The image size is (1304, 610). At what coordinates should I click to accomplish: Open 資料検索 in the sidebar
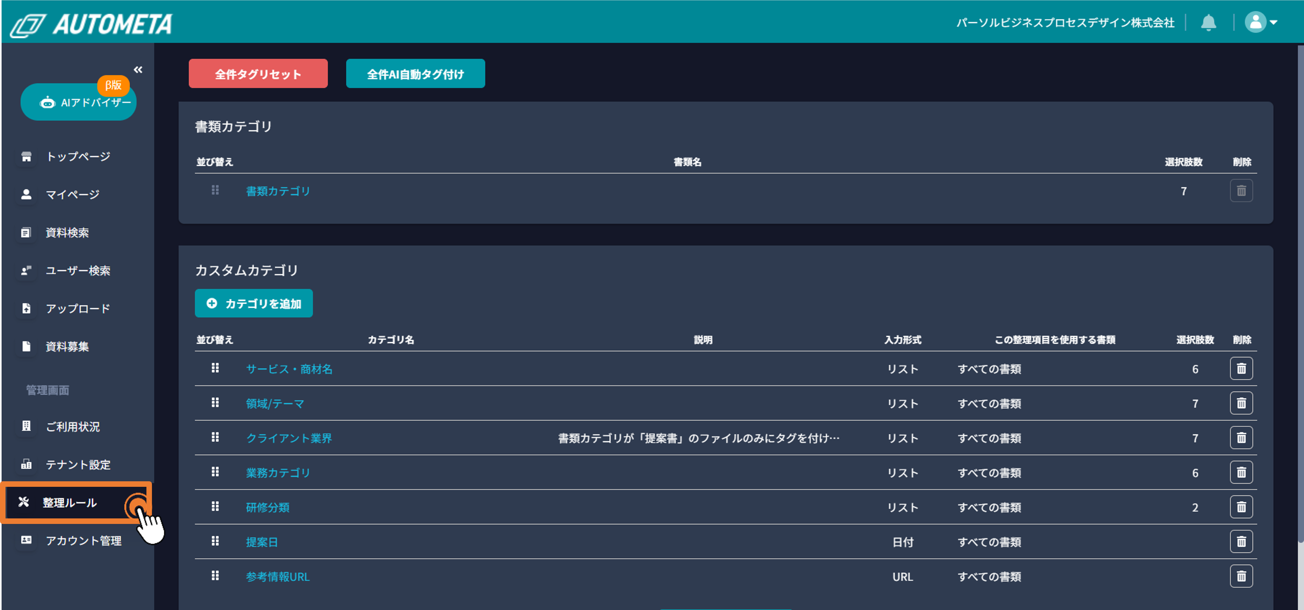pos(67,233)
